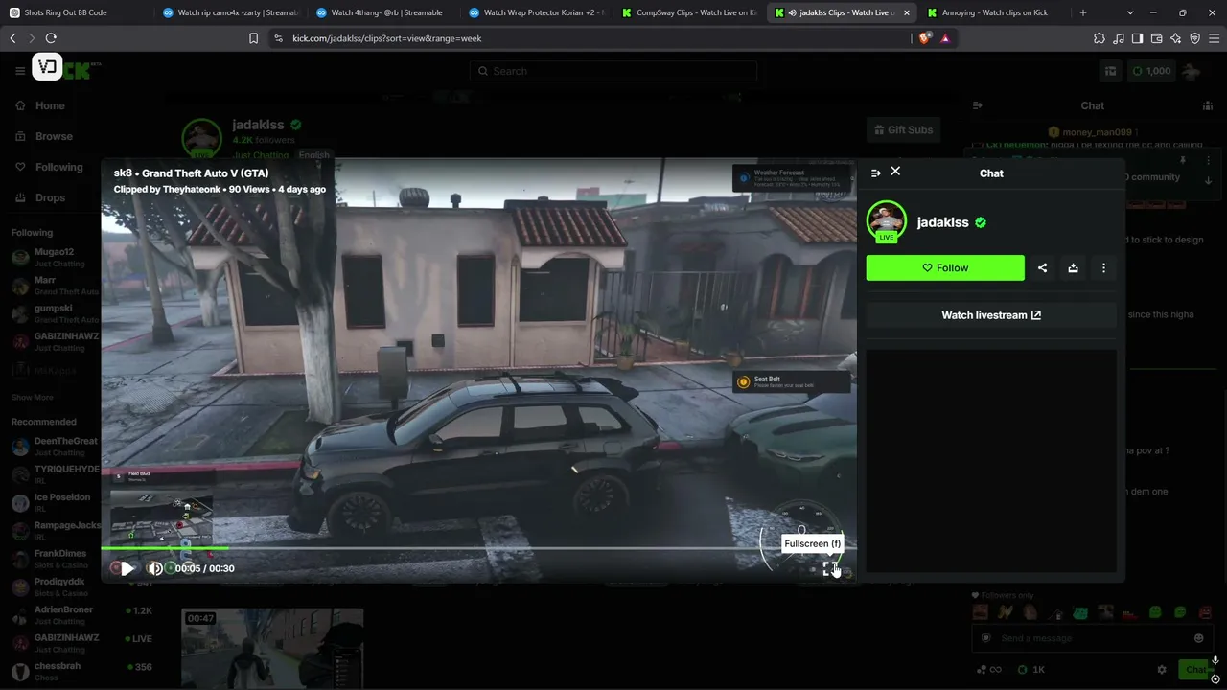Open the 1K channel points in chat footer
The width and height of the screenshot is (1227, 690).
(1030, 670)
